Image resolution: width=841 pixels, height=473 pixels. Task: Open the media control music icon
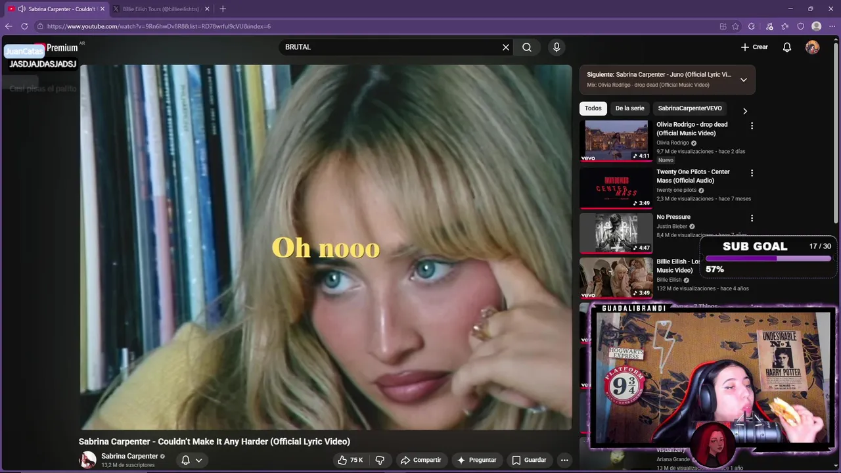pos(769,26)
